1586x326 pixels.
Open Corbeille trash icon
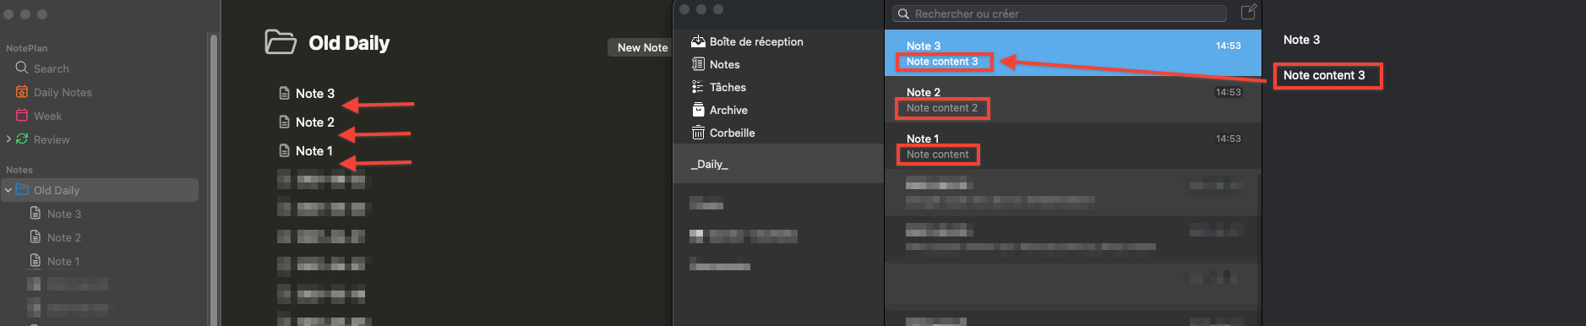(x=698, y=133)
